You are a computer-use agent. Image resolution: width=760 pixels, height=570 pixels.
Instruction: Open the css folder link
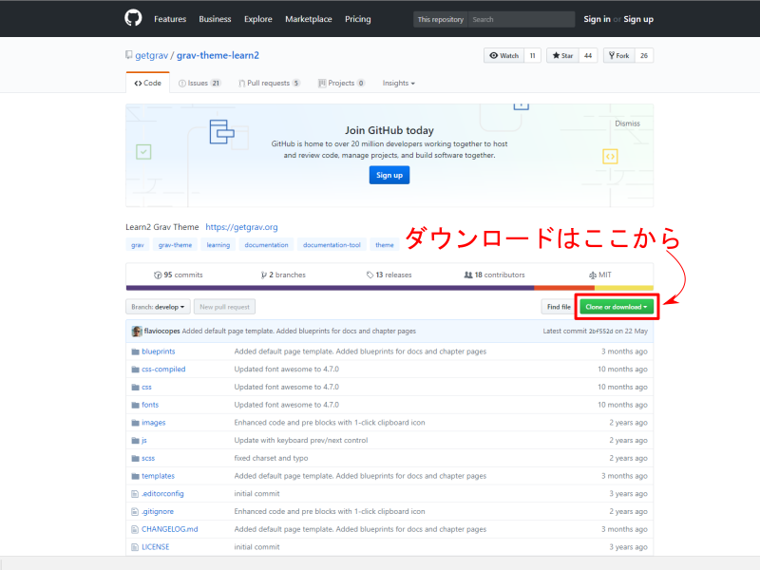[146, 388]
